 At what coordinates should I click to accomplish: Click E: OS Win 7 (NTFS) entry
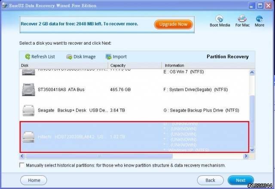[x=183, y=72]
